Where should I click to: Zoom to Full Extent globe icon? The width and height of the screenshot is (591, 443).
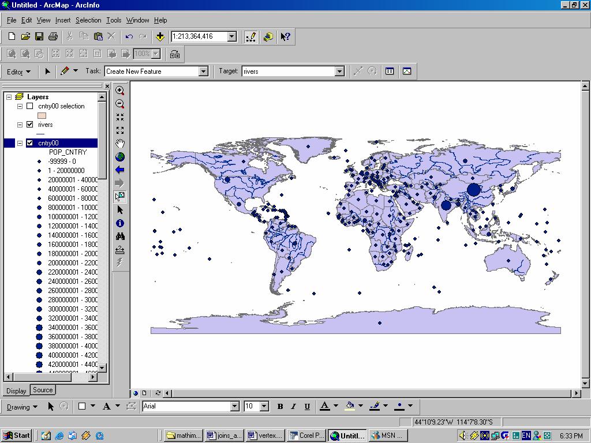point(120,157)
